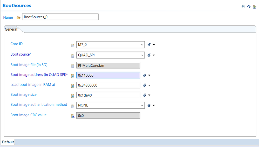
Task: Switch to the Default tab
Action: [x=8, y=142]
